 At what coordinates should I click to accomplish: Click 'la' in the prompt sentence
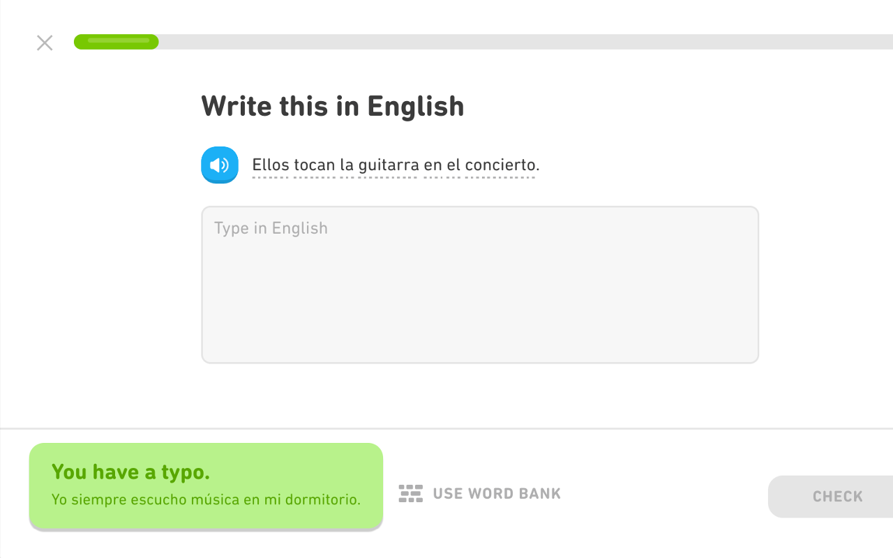[x=347, y=165]
